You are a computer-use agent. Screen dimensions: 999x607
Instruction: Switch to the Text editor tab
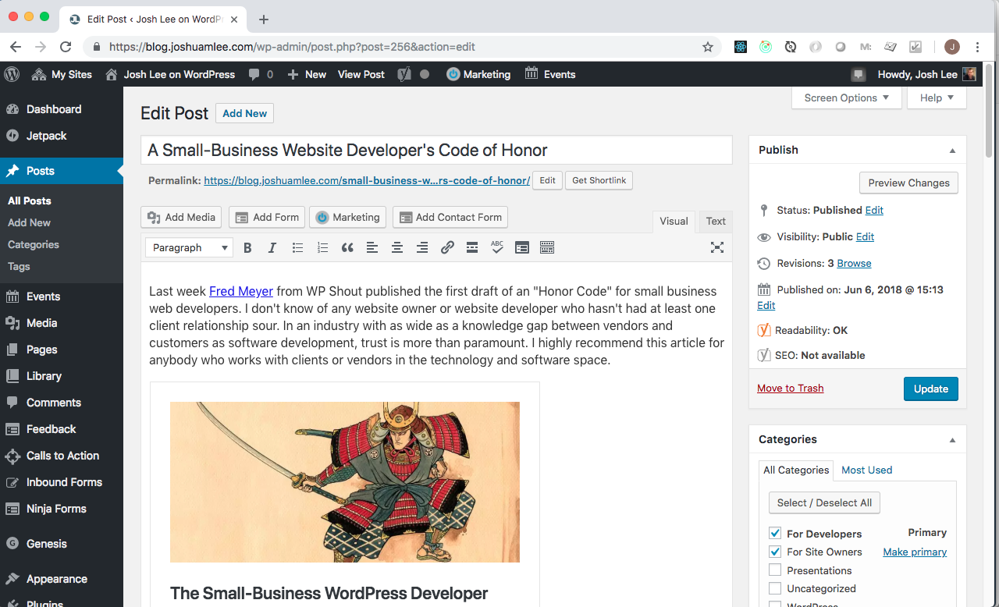[716, 222]
